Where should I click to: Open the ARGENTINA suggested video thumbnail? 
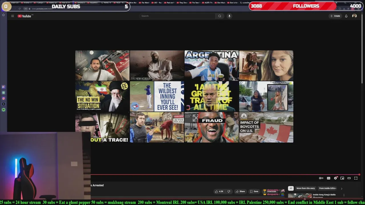click(212, 65)
